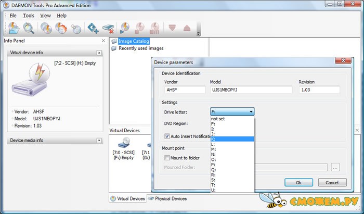The width and height of the screenshot is (364, 214).
Task: Click the DAEMON Tools title bar app icon
Action: coord(6,5)
